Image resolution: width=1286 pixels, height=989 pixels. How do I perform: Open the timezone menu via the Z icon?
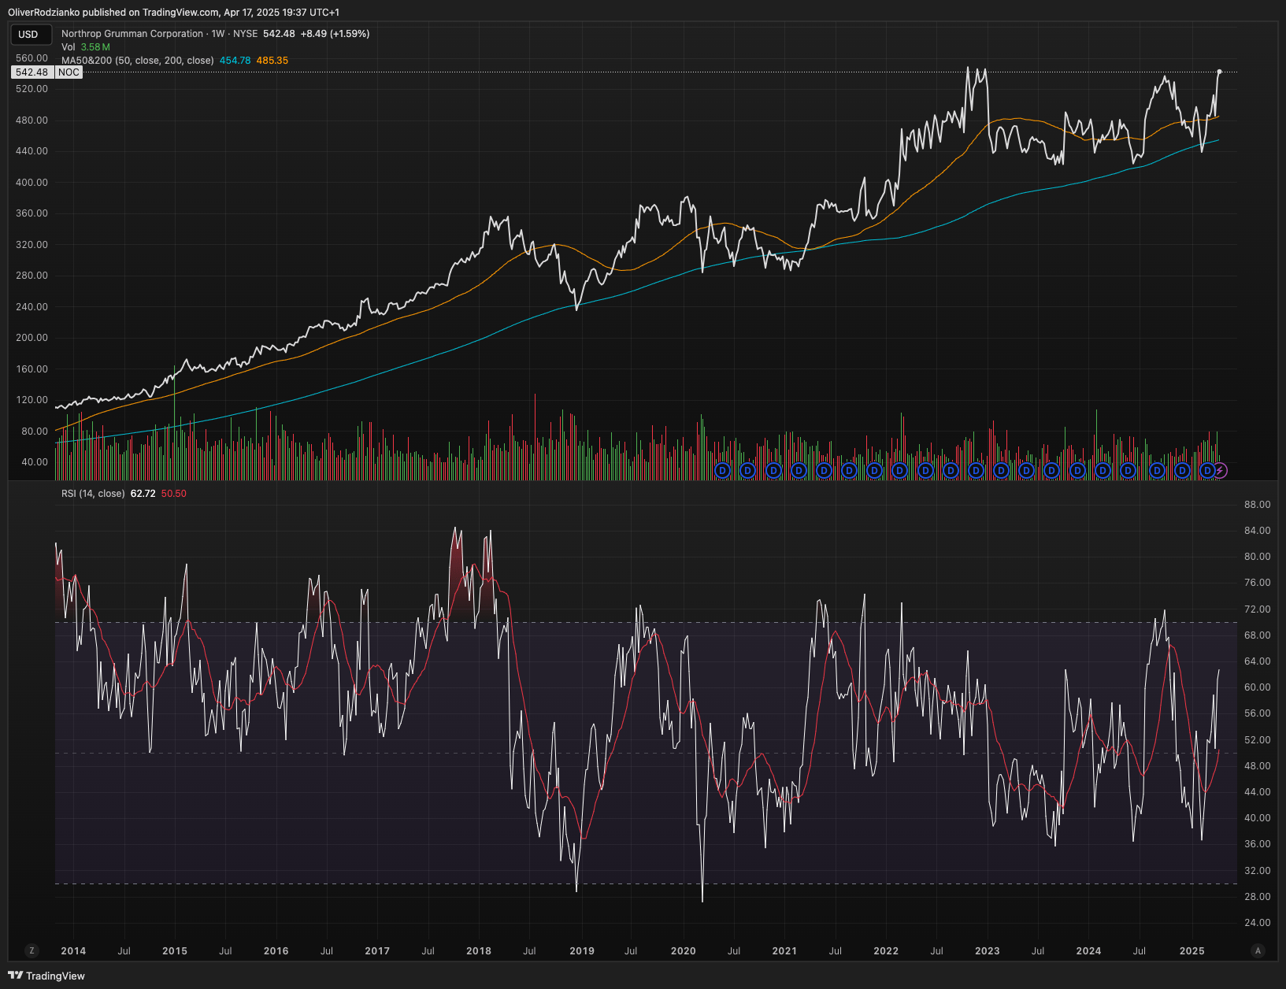32,950
